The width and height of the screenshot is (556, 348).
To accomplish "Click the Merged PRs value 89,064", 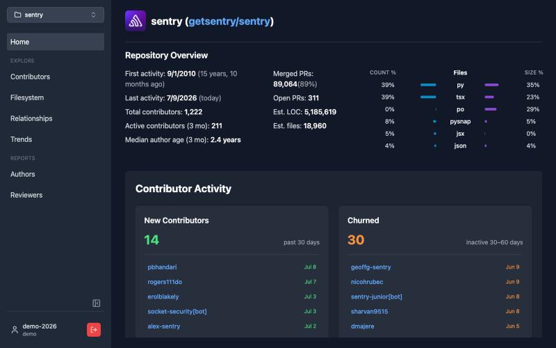I will 285,84.
